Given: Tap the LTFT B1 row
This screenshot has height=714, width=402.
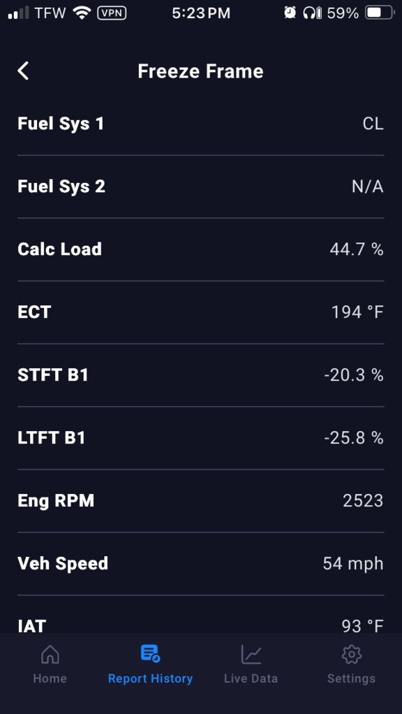Looking at the screenshot, I should pos(201,438).
